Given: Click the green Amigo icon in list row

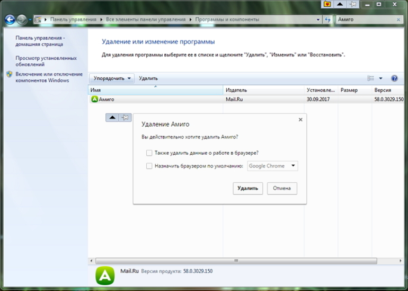Looking at the screenshot, I should point(94,99).
